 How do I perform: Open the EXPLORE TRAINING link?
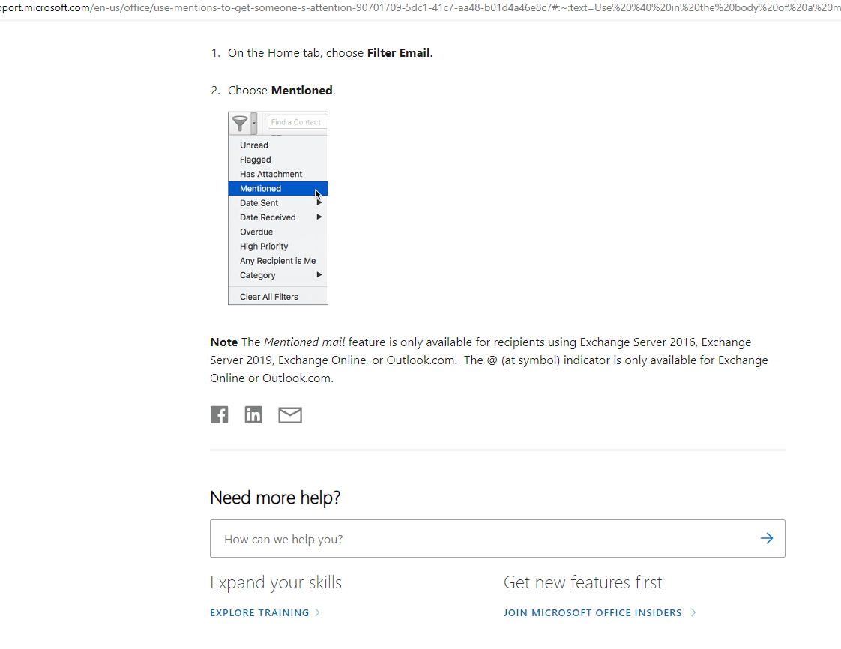tap(259, 612)
